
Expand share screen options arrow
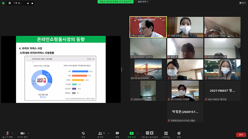pyautogui.click(x=137, y=133)
